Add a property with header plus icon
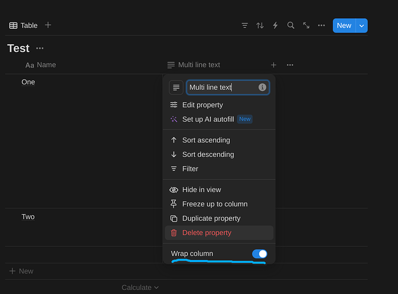This screenshot has width=398, height=294. pyautogui.click(x=273, y=65)
